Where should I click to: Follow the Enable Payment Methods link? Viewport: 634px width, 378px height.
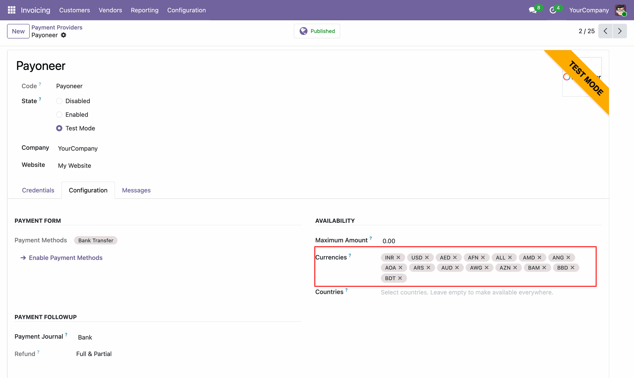pyautogui.click(x=62, y=258)
